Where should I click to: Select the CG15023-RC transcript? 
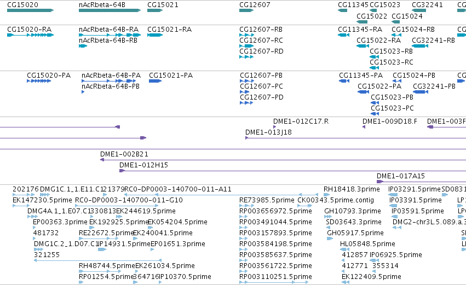tap(374, 68)
